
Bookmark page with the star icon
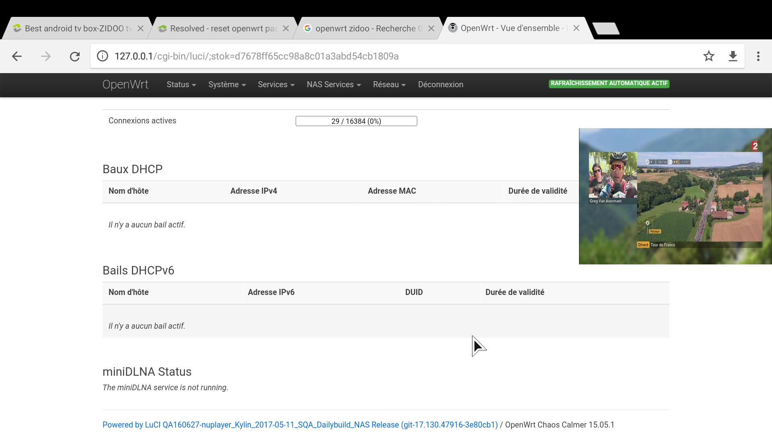point(708,56)
